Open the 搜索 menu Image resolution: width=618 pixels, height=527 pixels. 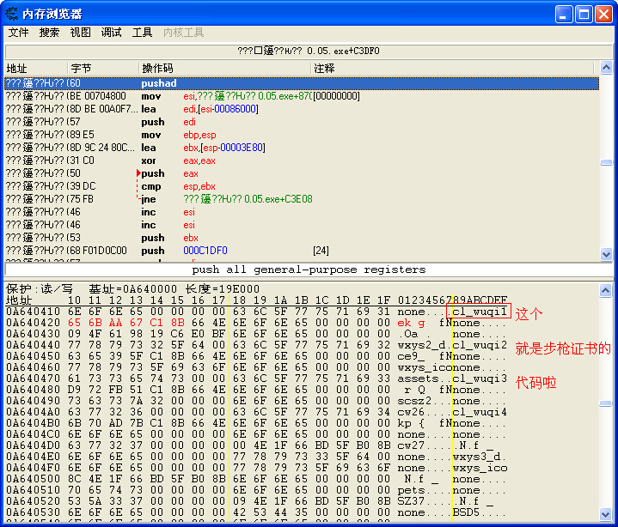(49, 33)
